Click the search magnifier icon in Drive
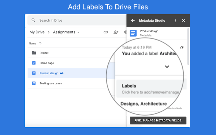This screenshot has width=216, height=135. (33, 20)
